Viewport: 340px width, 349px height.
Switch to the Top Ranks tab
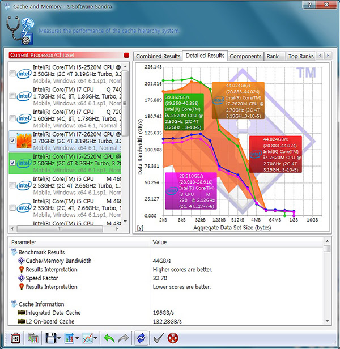tap(300, 56)
